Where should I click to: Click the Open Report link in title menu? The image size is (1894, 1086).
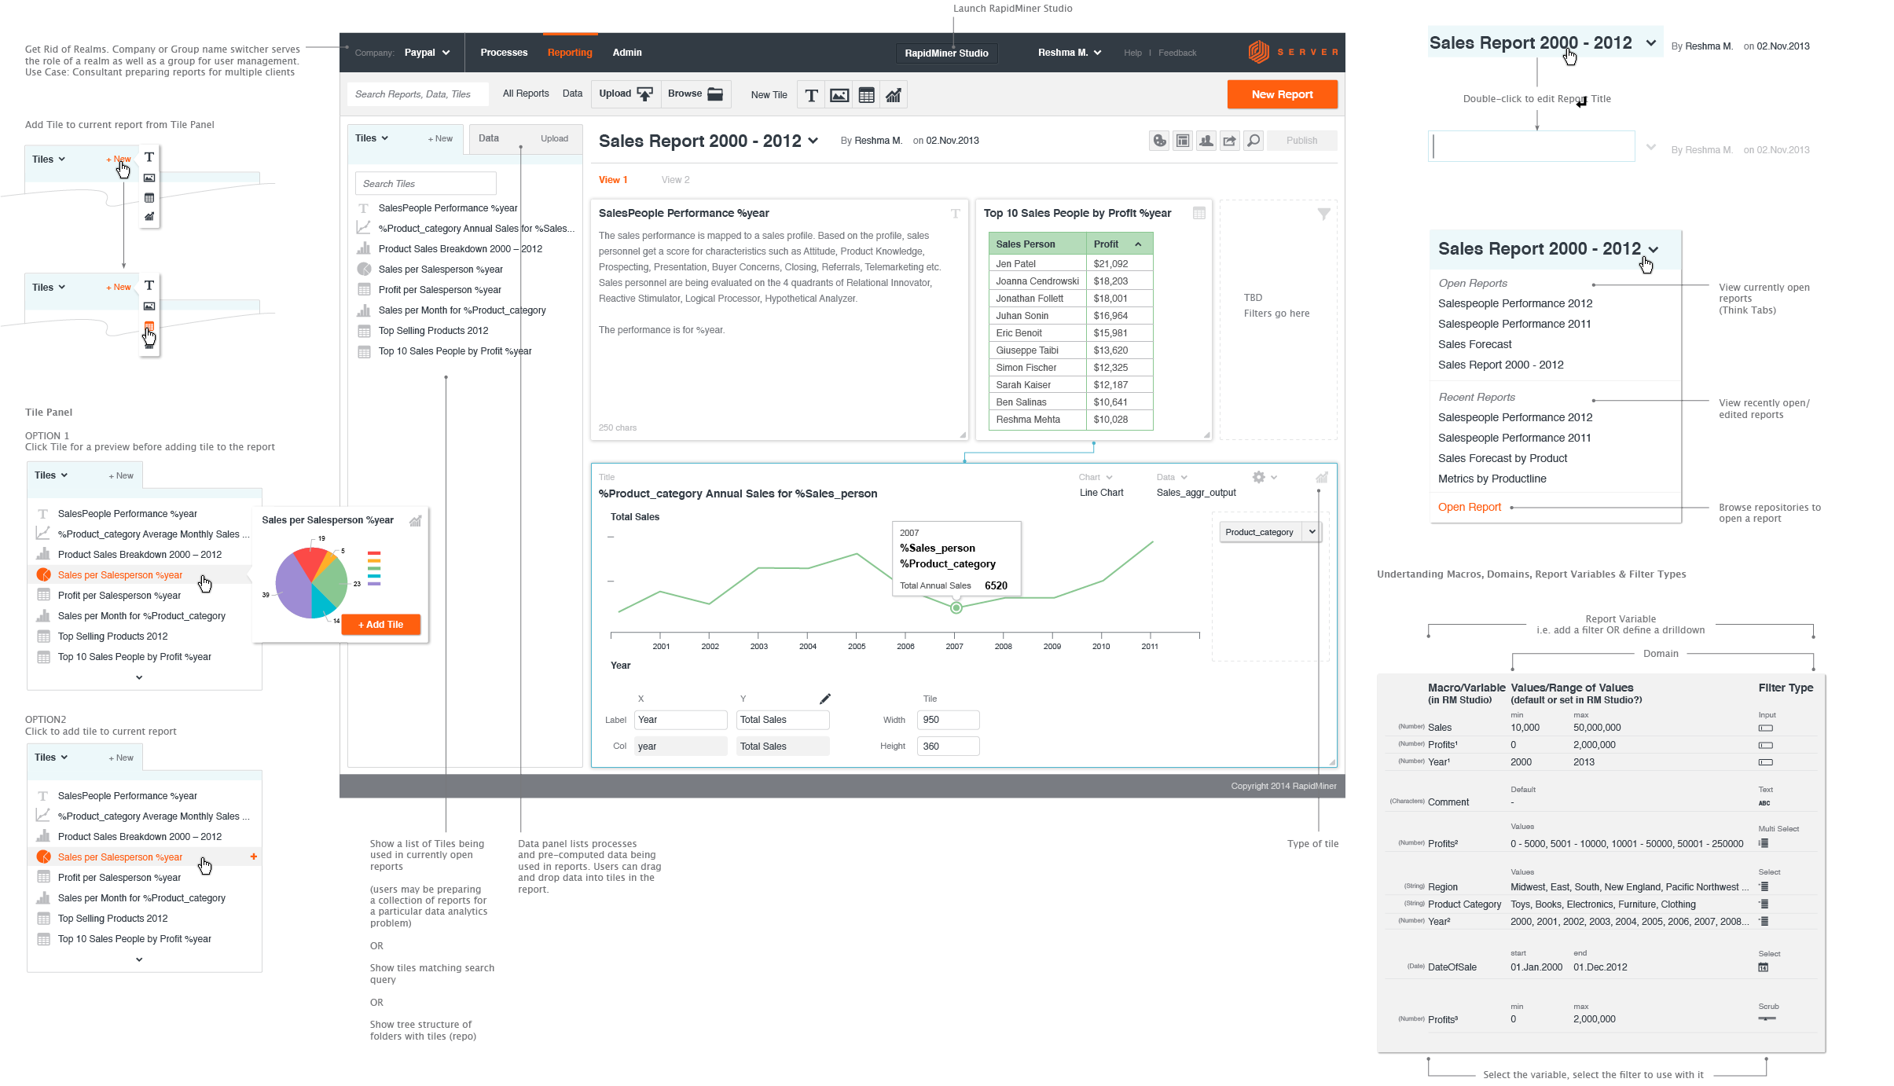pyautogui.click(x=1469, y=508)
